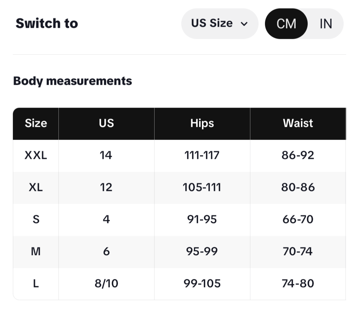Click the Size column header

click(36, 123)
